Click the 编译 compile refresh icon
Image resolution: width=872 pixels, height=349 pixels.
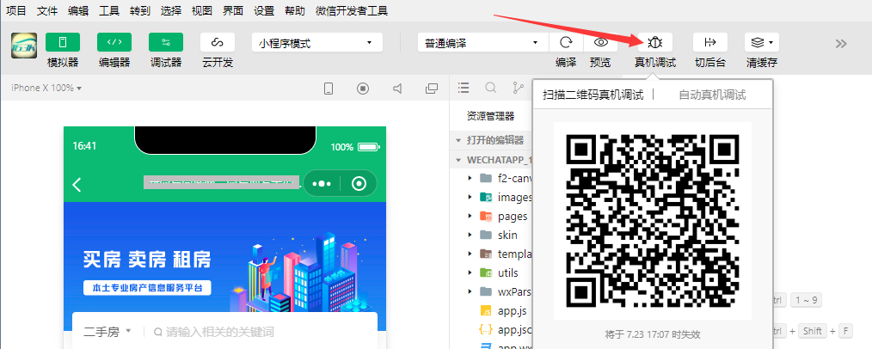pos(566,43)
